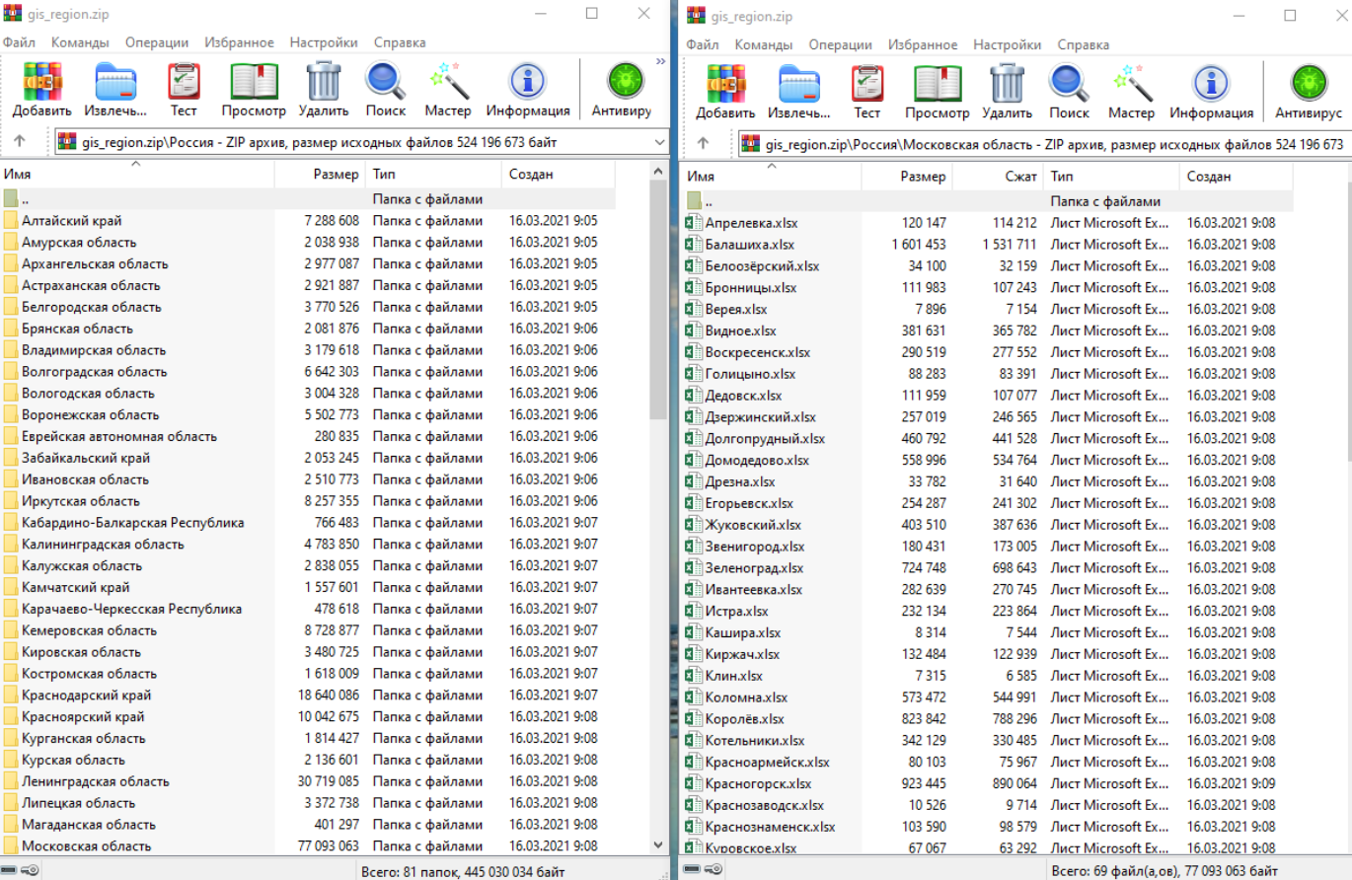Go up one level in left window

click(20, 143)
